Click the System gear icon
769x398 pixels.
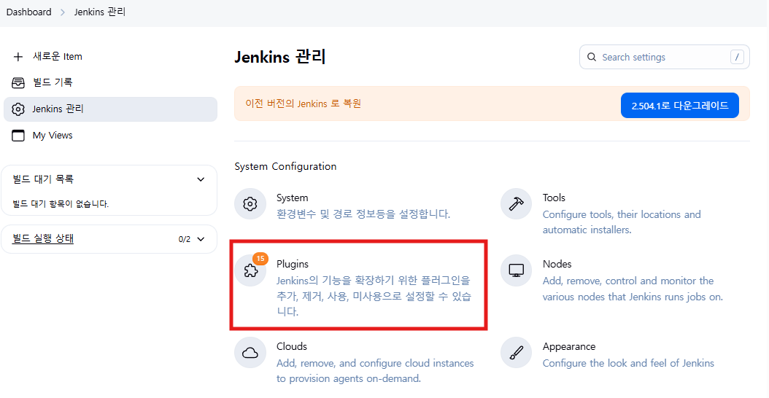(250, 204)
